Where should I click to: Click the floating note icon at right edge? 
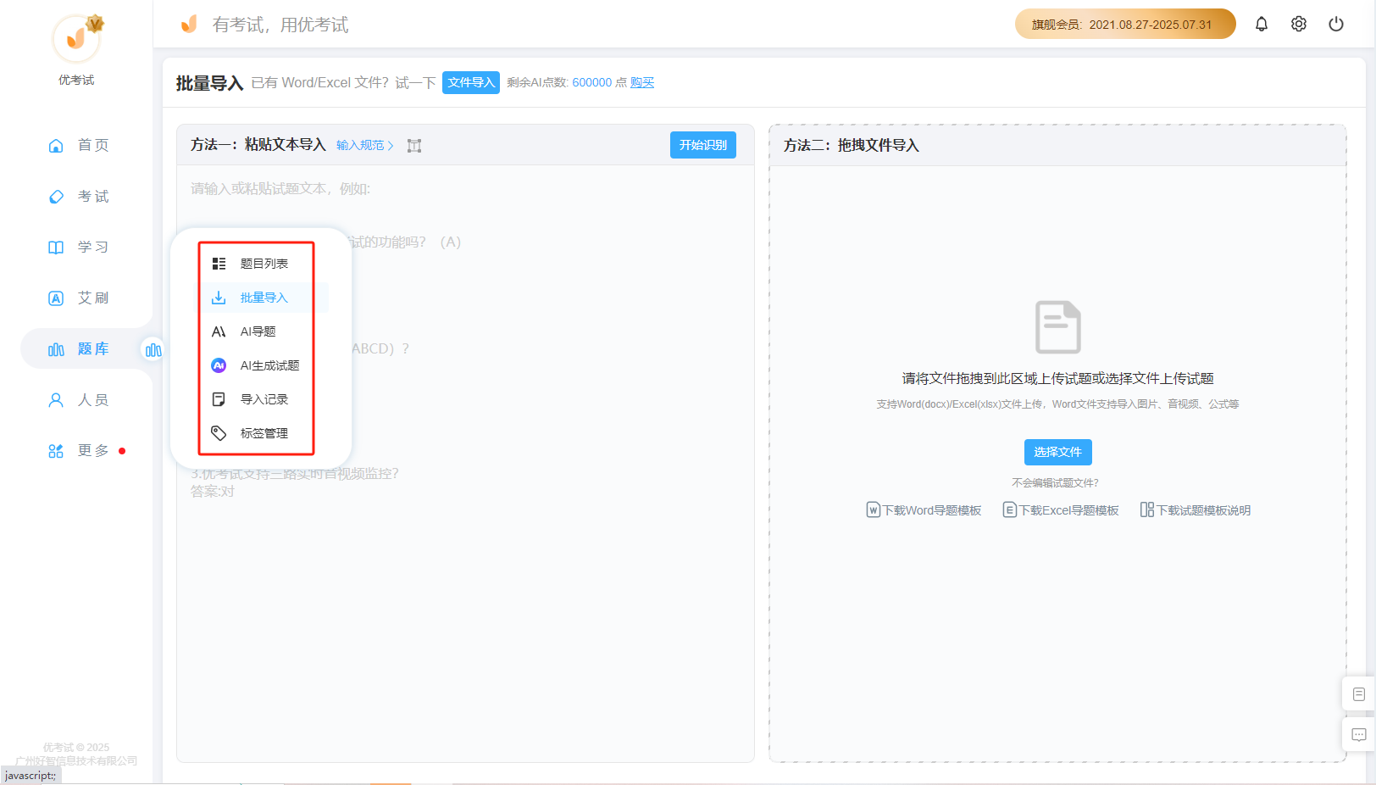[1358, 694]
